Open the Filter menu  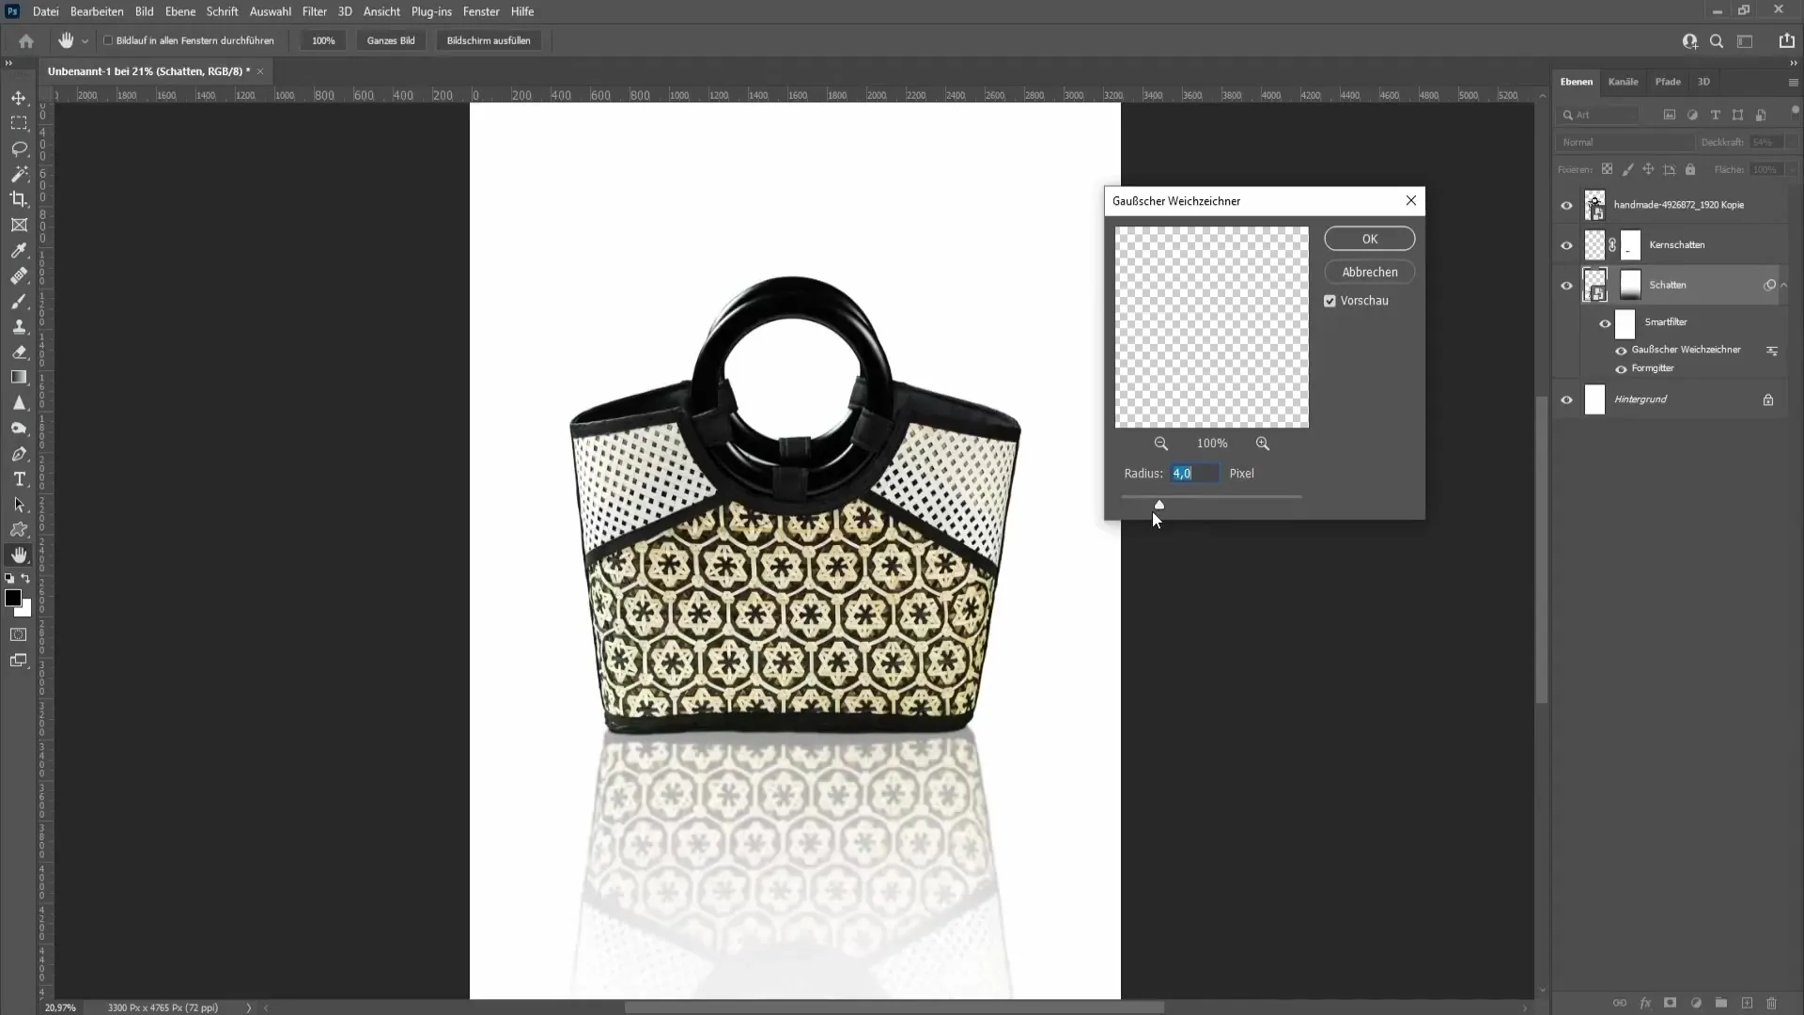[314, 11]
